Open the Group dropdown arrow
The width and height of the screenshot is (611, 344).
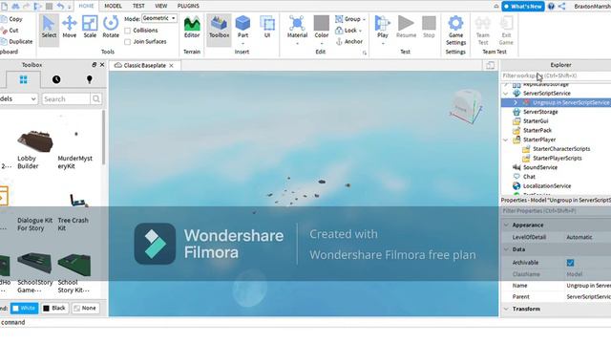pyautogui.click(x=365, y=19)
